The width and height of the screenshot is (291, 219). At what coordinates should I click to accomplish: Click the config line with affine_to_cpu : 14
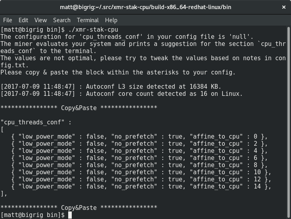click(141, 187)
